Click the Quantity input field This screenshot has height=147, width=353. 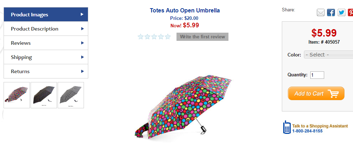coord(317,75)
